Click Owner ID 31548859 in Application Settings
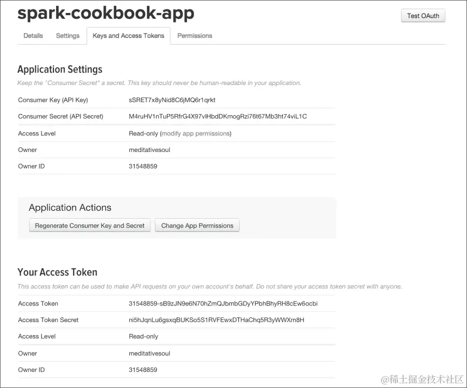The image size is (467, 388). click(x=143, y=166)
